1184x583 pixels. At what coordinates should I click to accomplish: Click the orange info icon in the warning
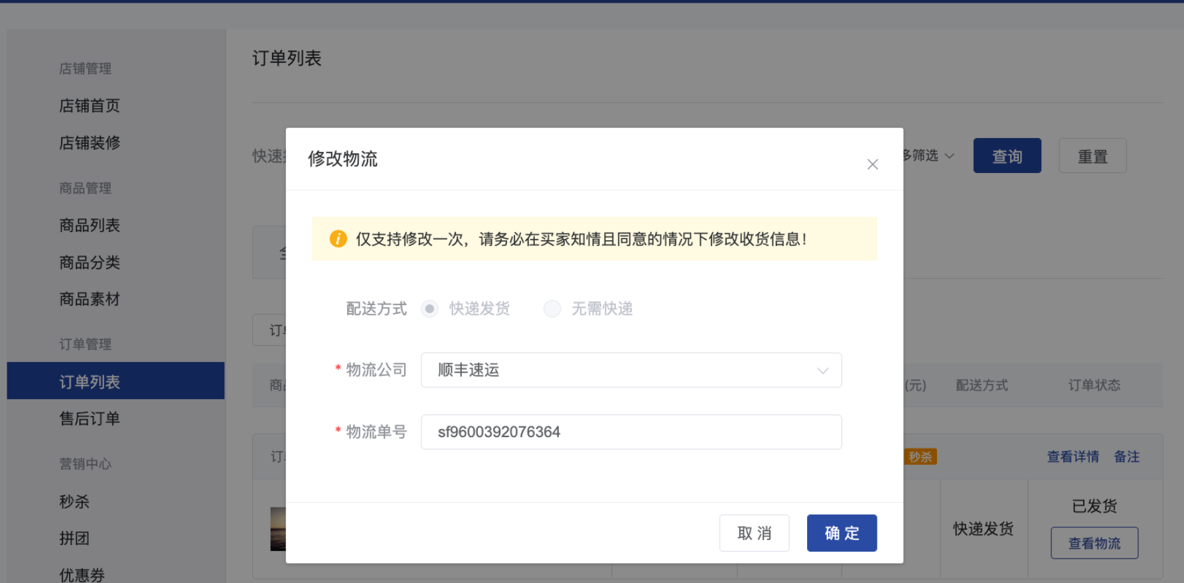[x=338, y=239]
